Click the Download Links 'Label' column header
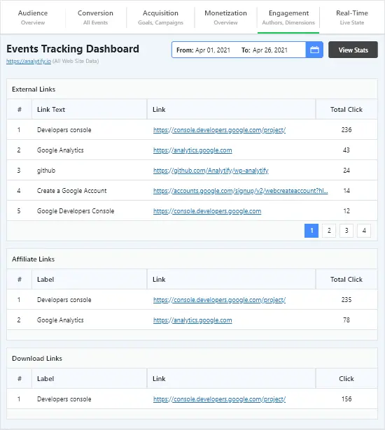This screenshot has width=385, height=430. (89, 379)
